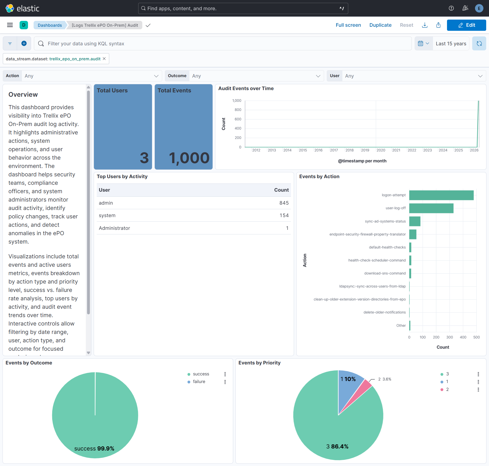This screenshot has height=466, width=489.
Task: Click the logon-attempt bar
Action: point(441,195)
